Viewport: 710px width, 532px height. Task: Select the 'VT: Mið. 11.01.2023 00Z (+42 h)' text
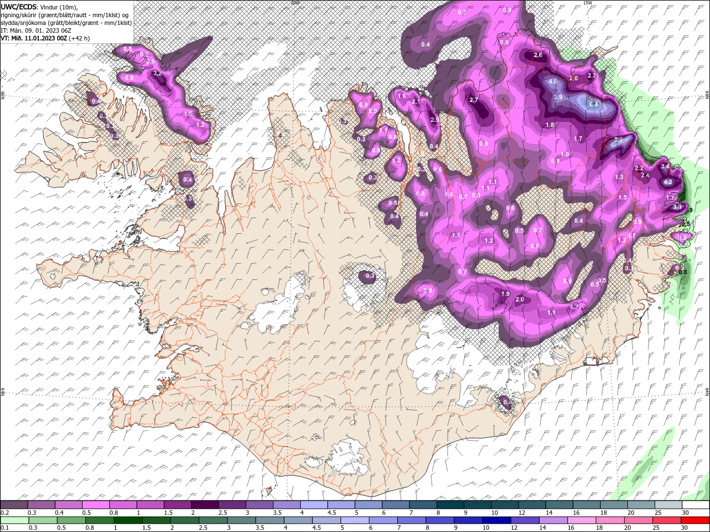45,38
